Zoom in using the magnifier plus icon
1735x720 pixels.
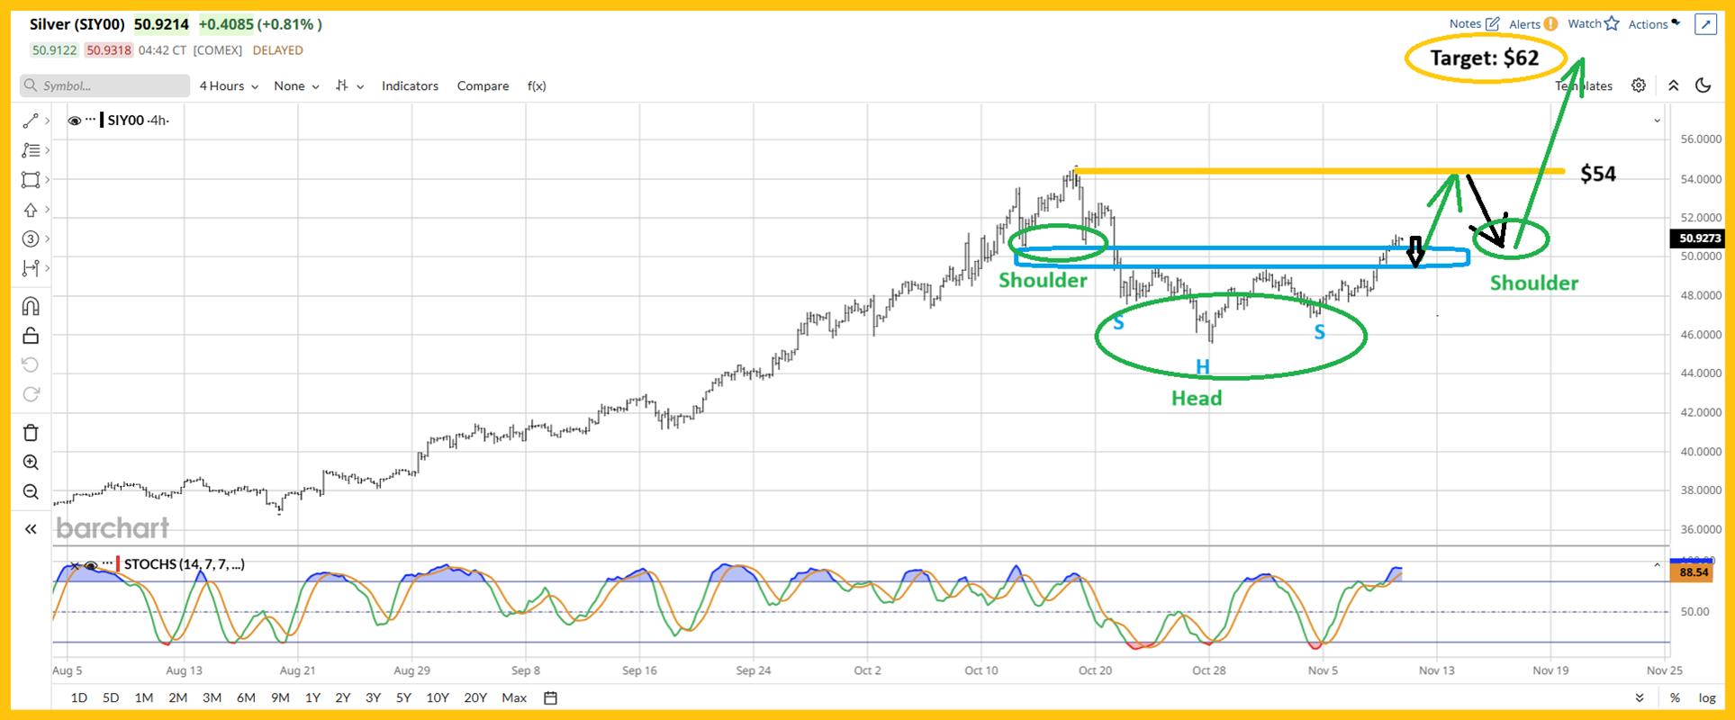[31, 463]
